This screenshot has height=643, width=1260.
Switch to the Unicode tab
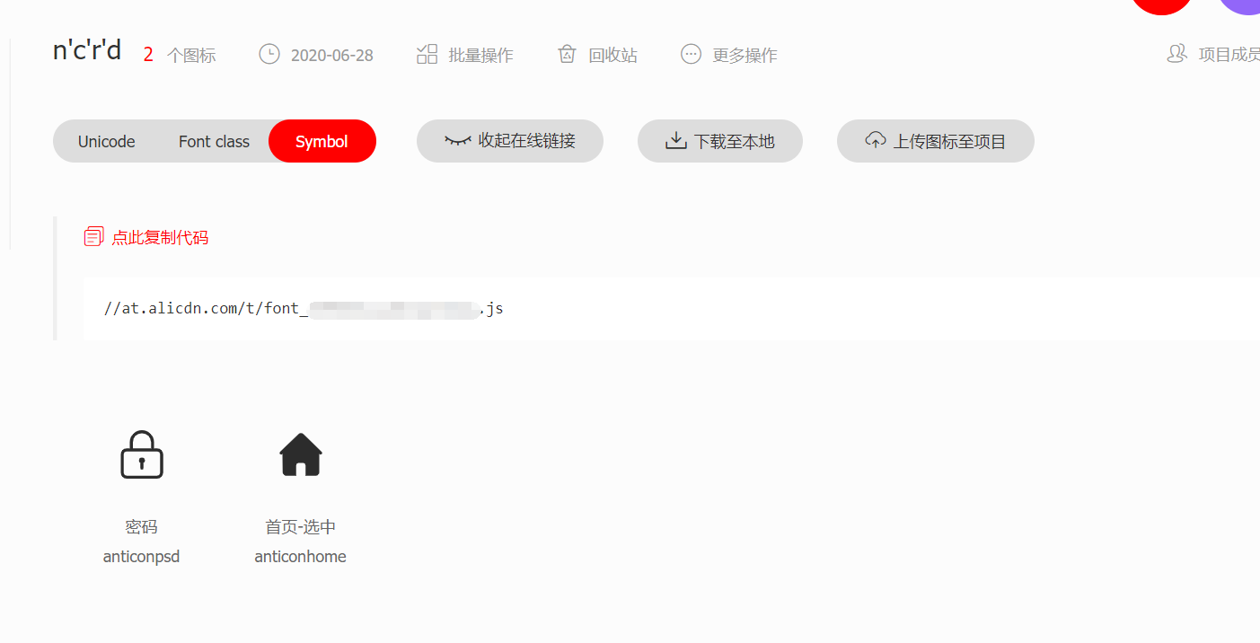[x=106, y=141]
